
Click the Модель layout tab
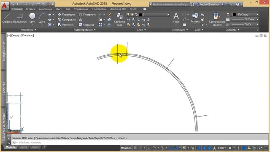(10, 147)
